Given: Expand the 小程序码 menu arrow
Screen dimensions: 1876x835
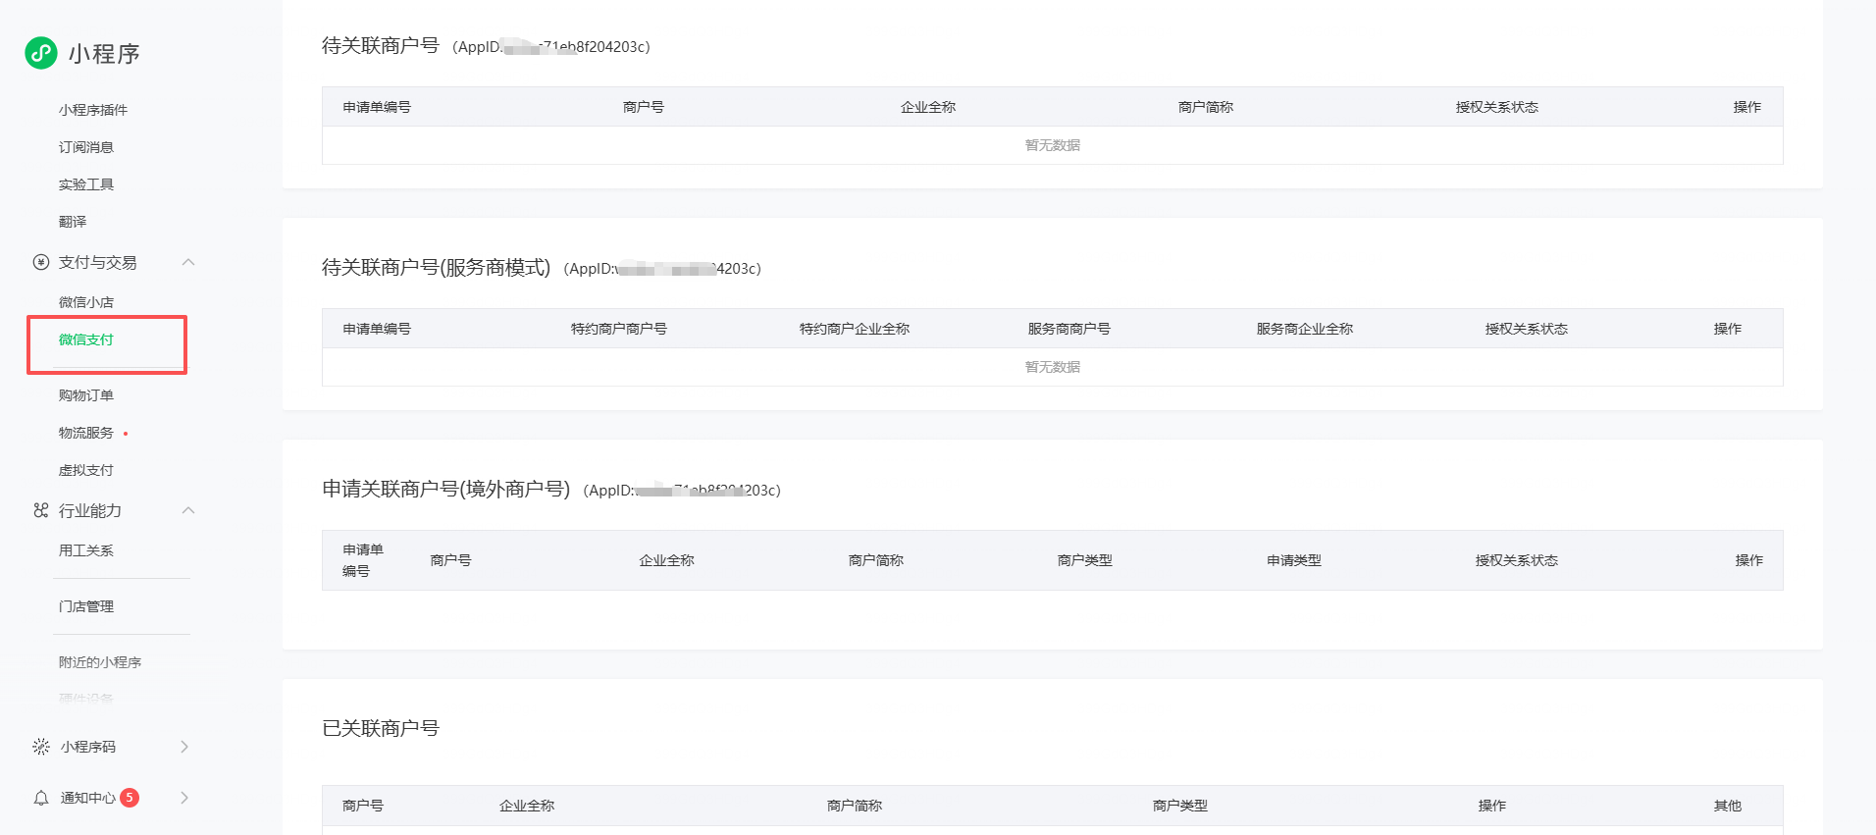Looking at the screenshot, I should [184, 747].
